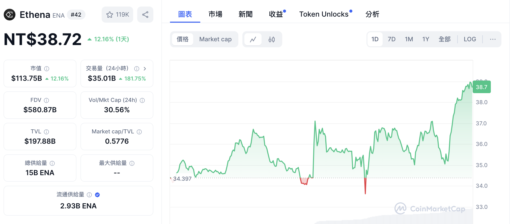Open the chart more-options menu
The image size is (510, 224).
pos(492,39)
